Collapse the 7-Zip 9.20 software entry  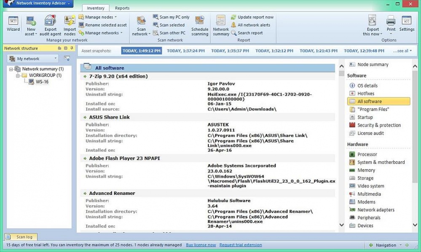click(85, 77)
